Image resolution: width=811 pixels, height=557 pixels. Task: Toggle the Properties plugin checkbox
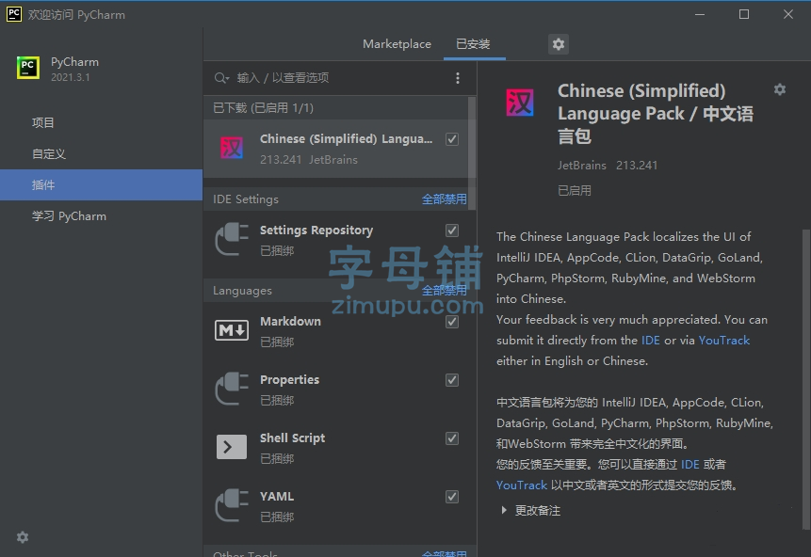tap(451, 380)
